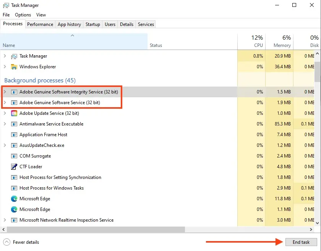The width and height of the screenshot is (321, 251).
Task: Open the Startup tab
Action: click(x=92, y=24)
